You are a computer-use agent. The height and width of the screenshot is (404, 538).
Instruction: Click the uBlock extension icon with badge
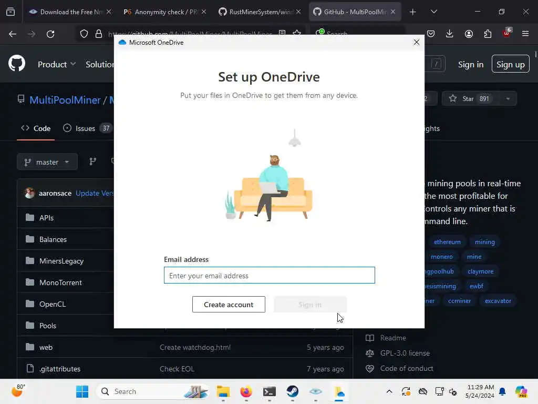[507, 33]
